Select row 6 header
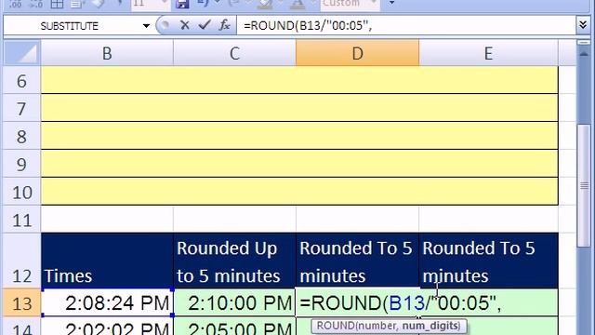595x335 pixels. (21, 81)
